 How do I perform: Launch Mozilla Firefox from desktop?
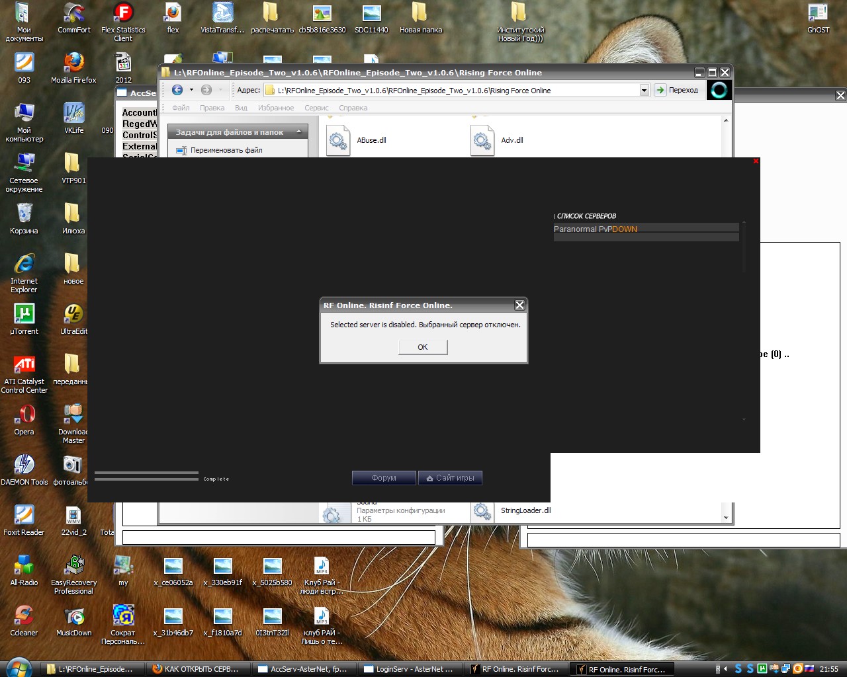tap(73, 68)
